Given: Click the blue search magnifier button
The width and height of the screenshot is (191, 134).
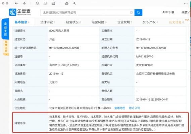Looking at the screenshot, I should coord(138,12).
